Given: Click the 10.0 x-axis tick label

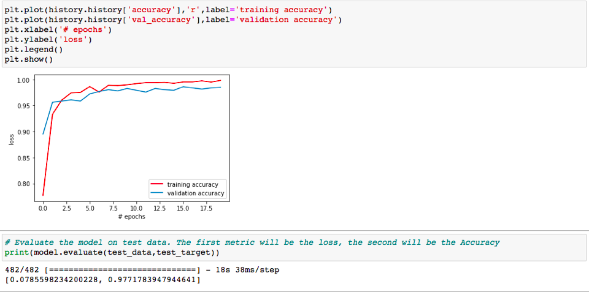Looking at the screenshot, I should point(136,208).
